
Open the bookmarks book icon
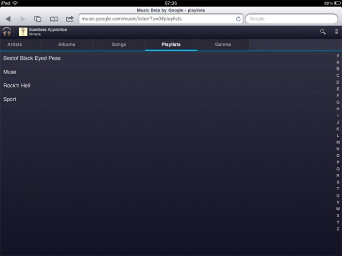click(54, 19)
